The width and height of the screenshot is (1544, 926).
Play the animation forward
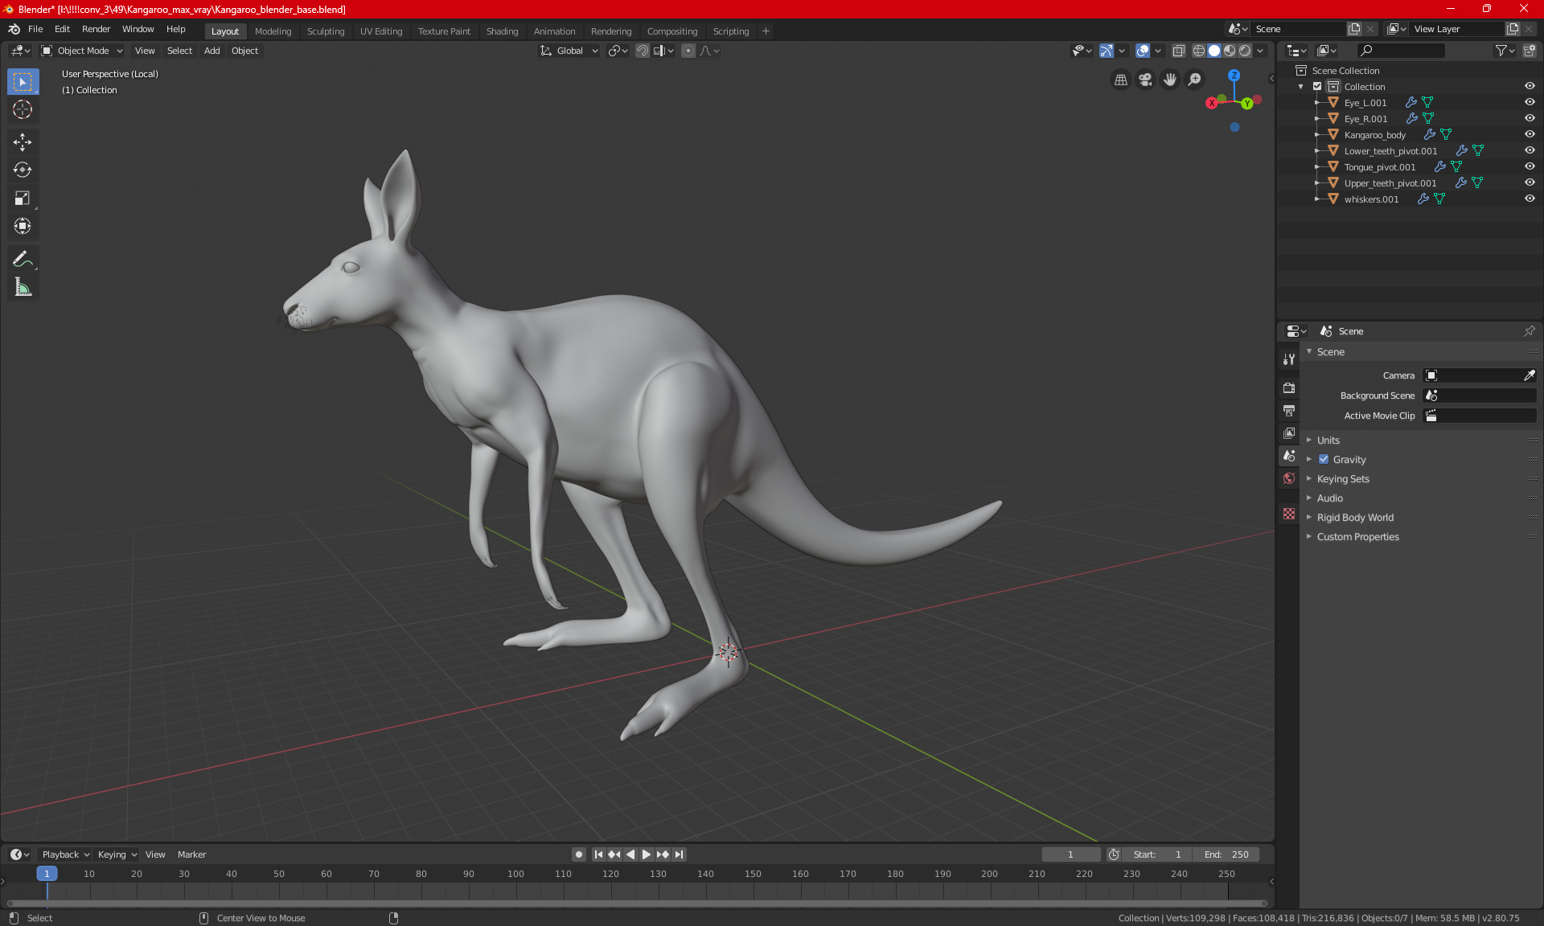(x=646, y=854)
